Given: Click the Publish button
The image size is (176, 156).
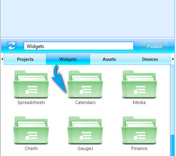Looking at the screenshot, I should point(155,46).
